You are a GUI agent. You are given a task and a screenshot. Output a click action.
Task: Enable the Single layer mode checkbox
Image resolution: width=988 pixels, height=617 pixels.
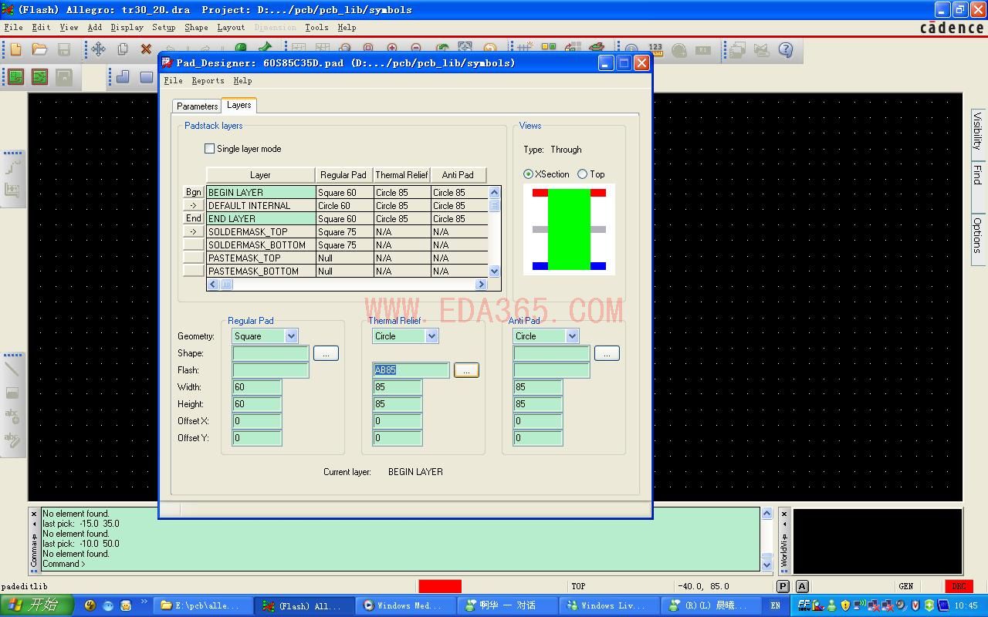[209, 148]
